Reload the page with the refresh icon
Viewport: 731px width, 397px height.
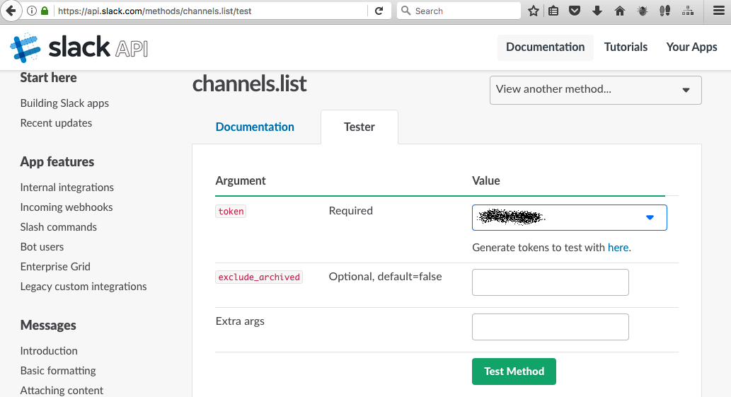[379, 11]
